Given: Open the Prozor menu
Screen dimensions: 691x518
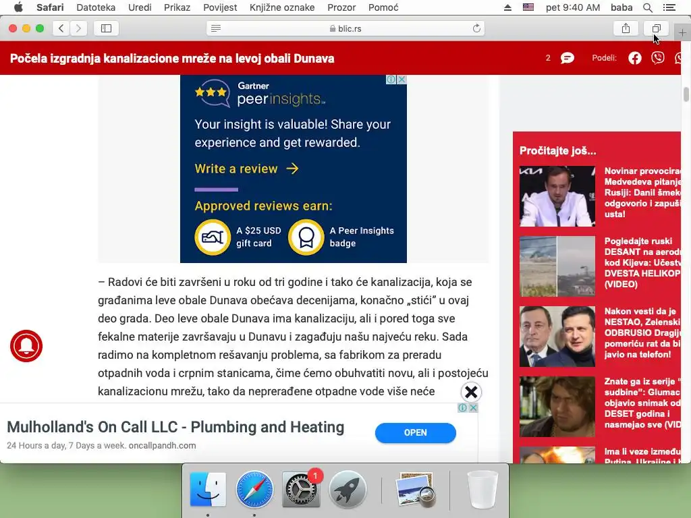Looking at the screenshot, I should click(341, 7).
